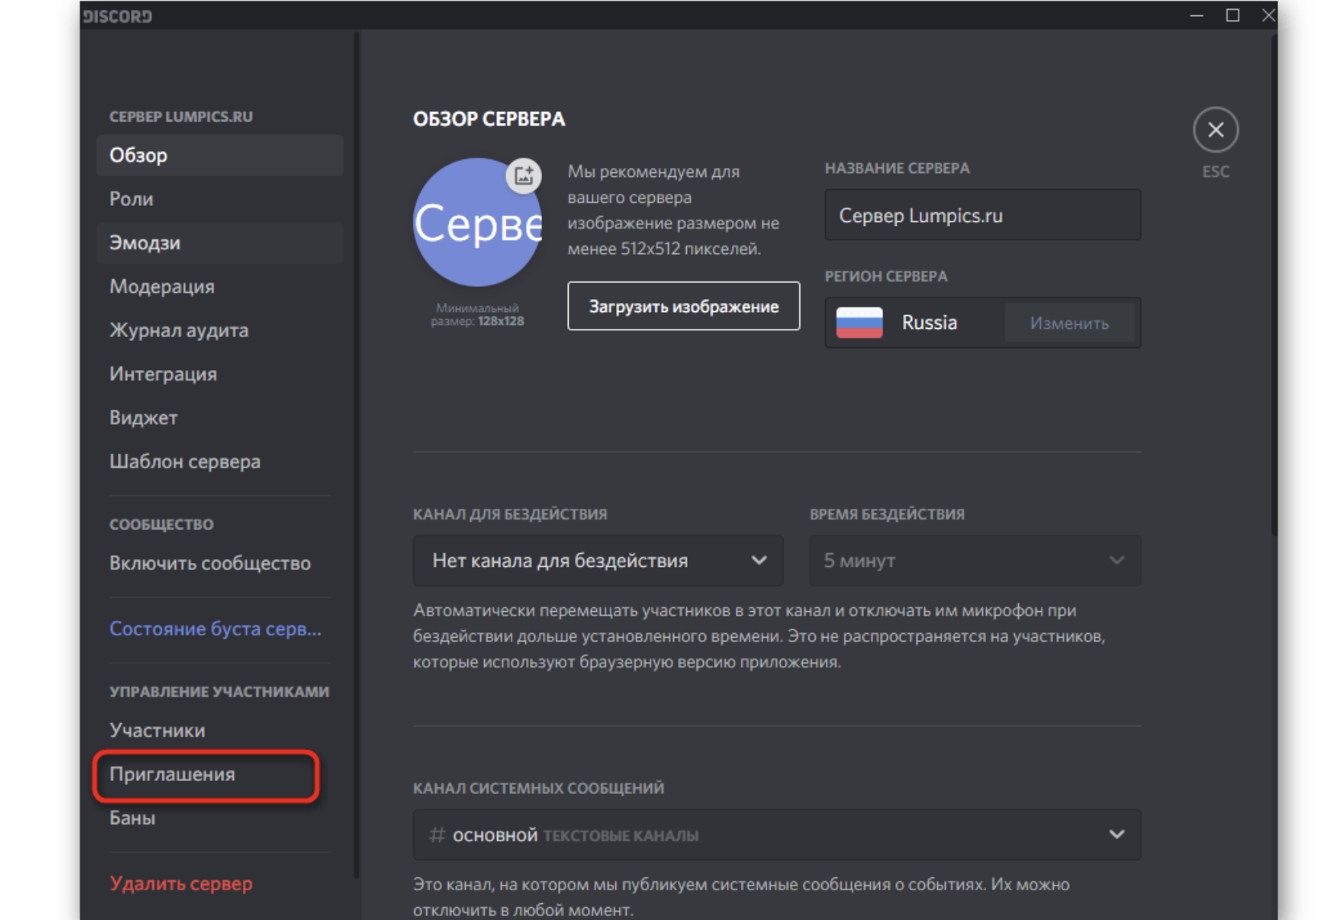Screen dimensions: 1340x920
Task: Click the Russia flag icon
Action: pos(859,322)
